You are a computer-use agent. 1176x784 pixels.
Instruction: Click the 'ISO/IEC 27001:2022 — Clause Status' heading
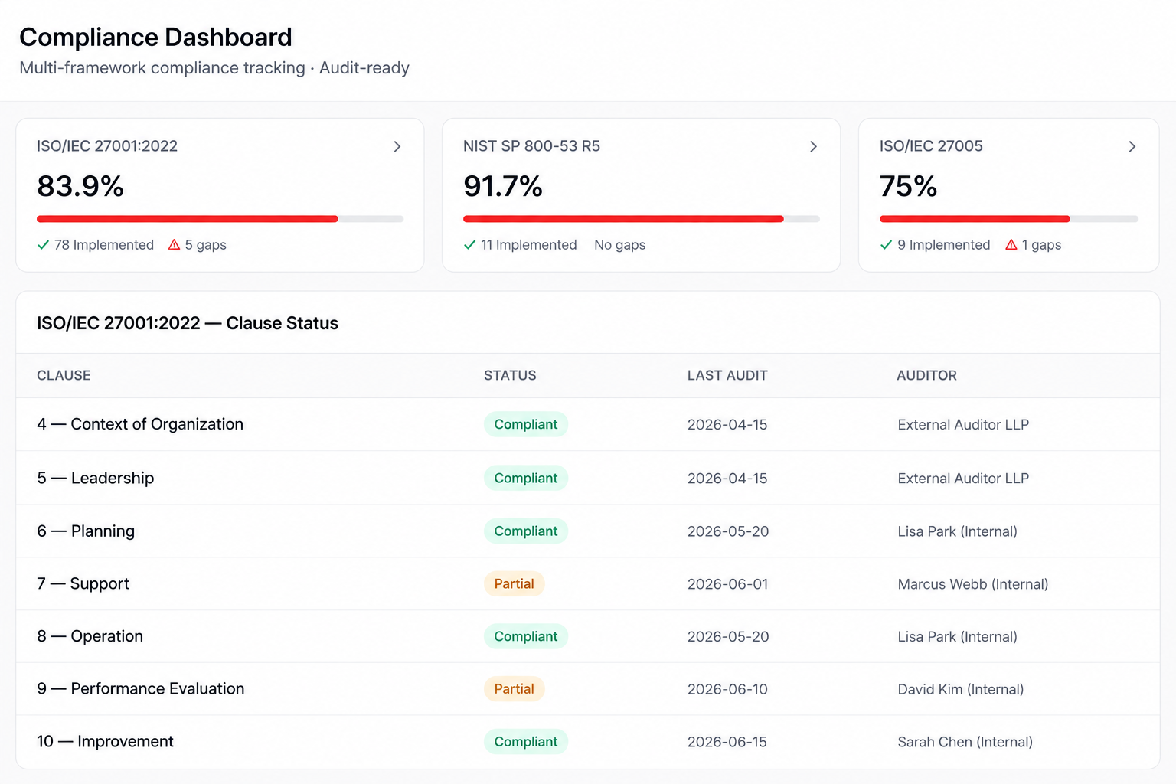(188, 323)
